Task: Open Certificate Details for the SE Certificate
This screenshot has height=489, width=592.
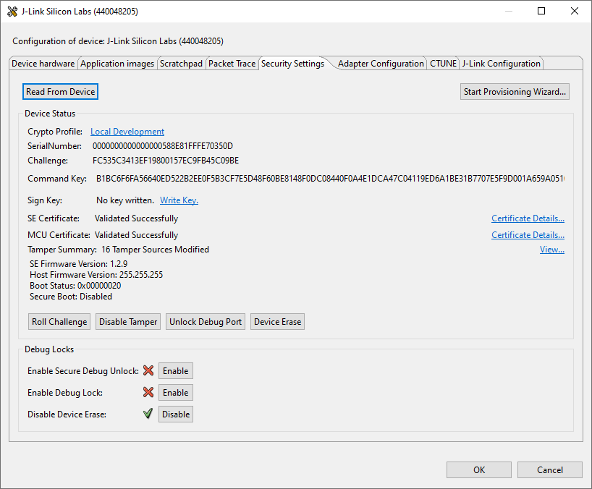Action: (528, 218)
